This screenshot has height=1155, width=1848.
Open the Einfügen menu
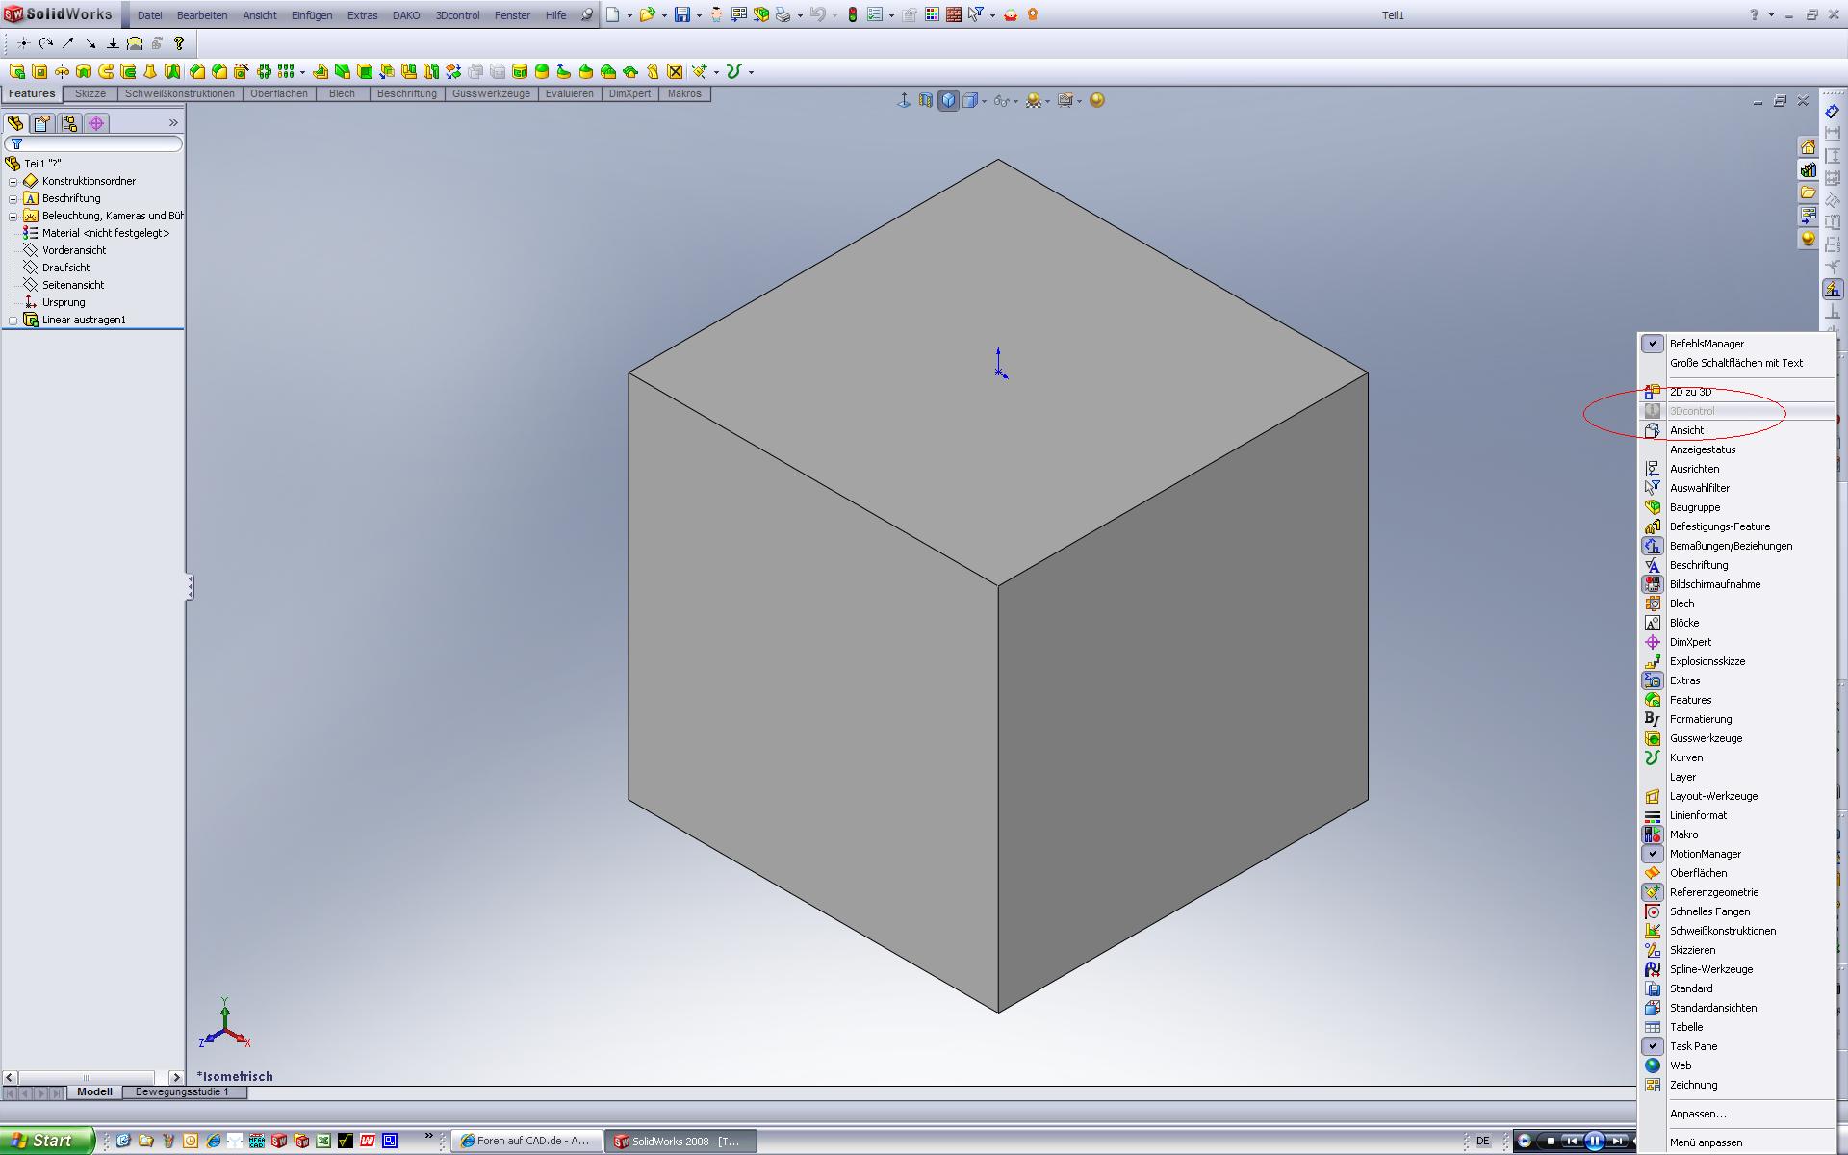(312, 15)
